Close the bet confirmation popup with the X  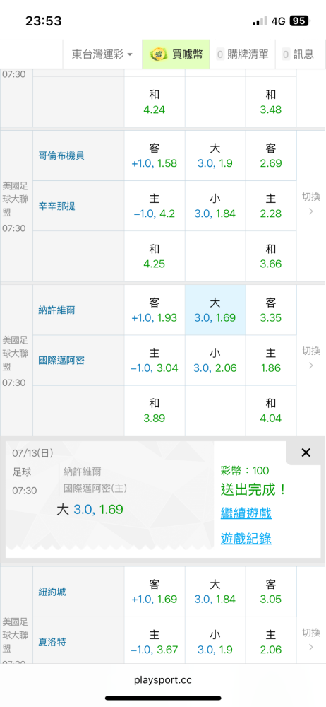pyautogui.click(x=306, y=452)
